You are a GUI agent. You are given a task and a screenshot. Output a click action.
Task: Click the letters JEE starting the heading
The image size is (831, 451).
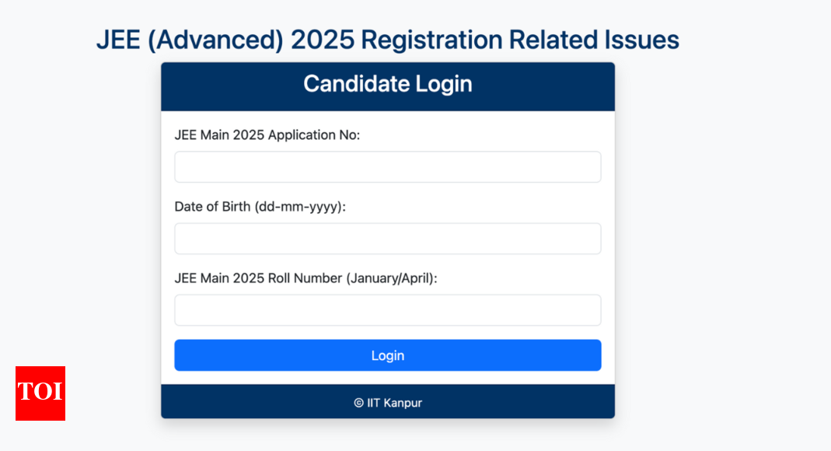pyautogui.click(x=118, y=40)
